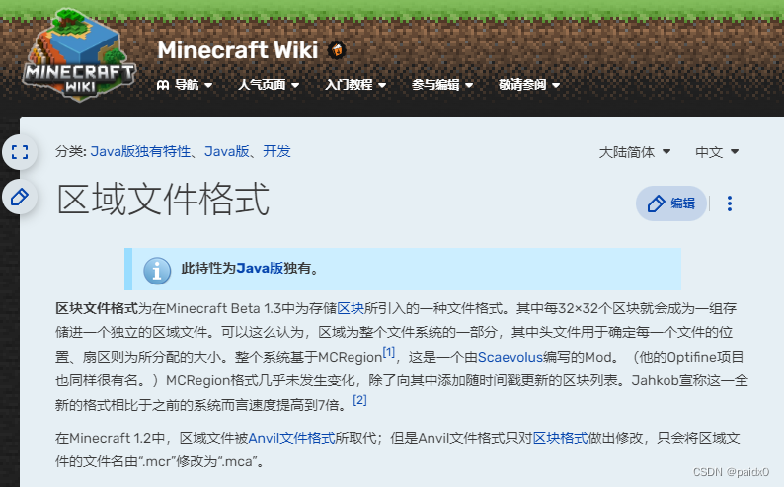Open the Java版独有特性 category link
The height and width of the screenshot is (487, 784).
140,151
